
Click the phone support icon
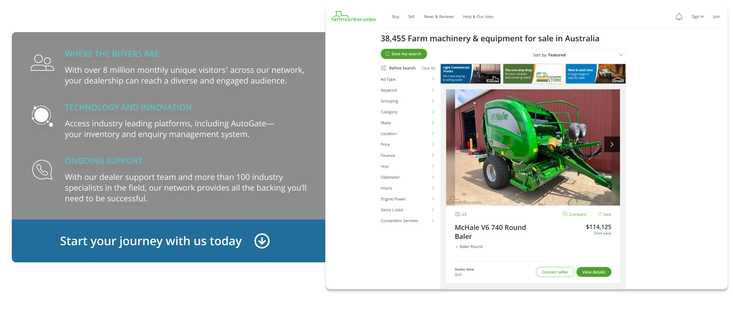click(42, 170)
